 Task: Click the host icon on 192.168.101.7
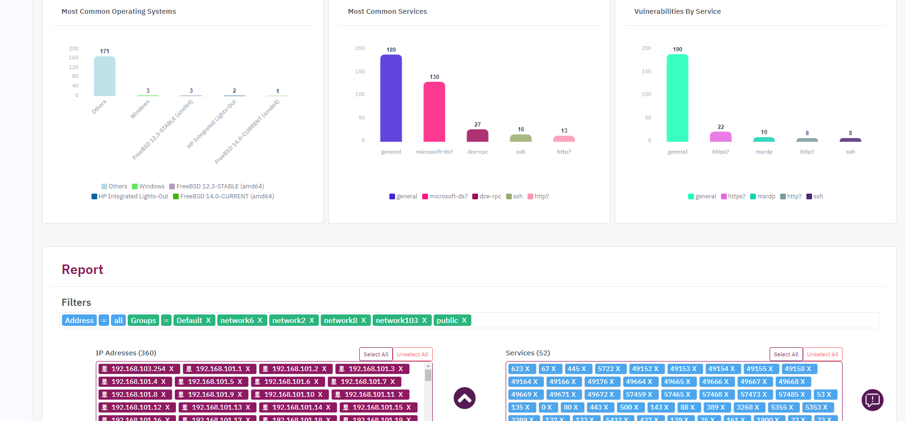point(334,382)
